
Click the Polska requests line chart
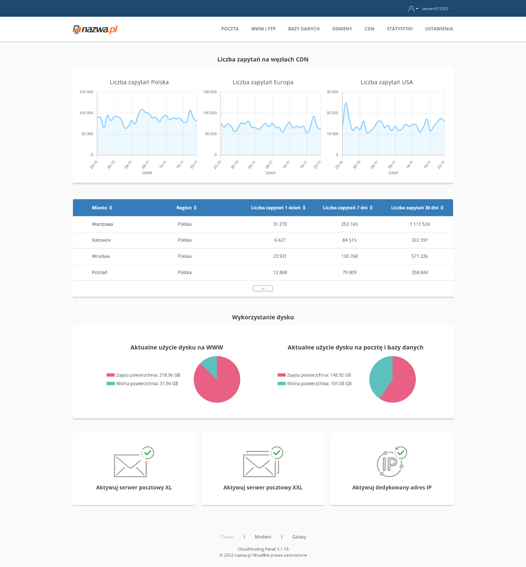(147, 124)
